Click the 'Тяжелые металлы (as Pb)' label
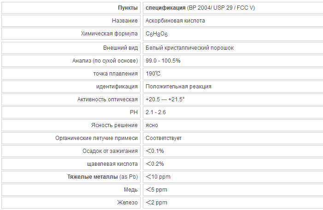The width and height of the screenshot is (323, 210). [x=102, y=177]
